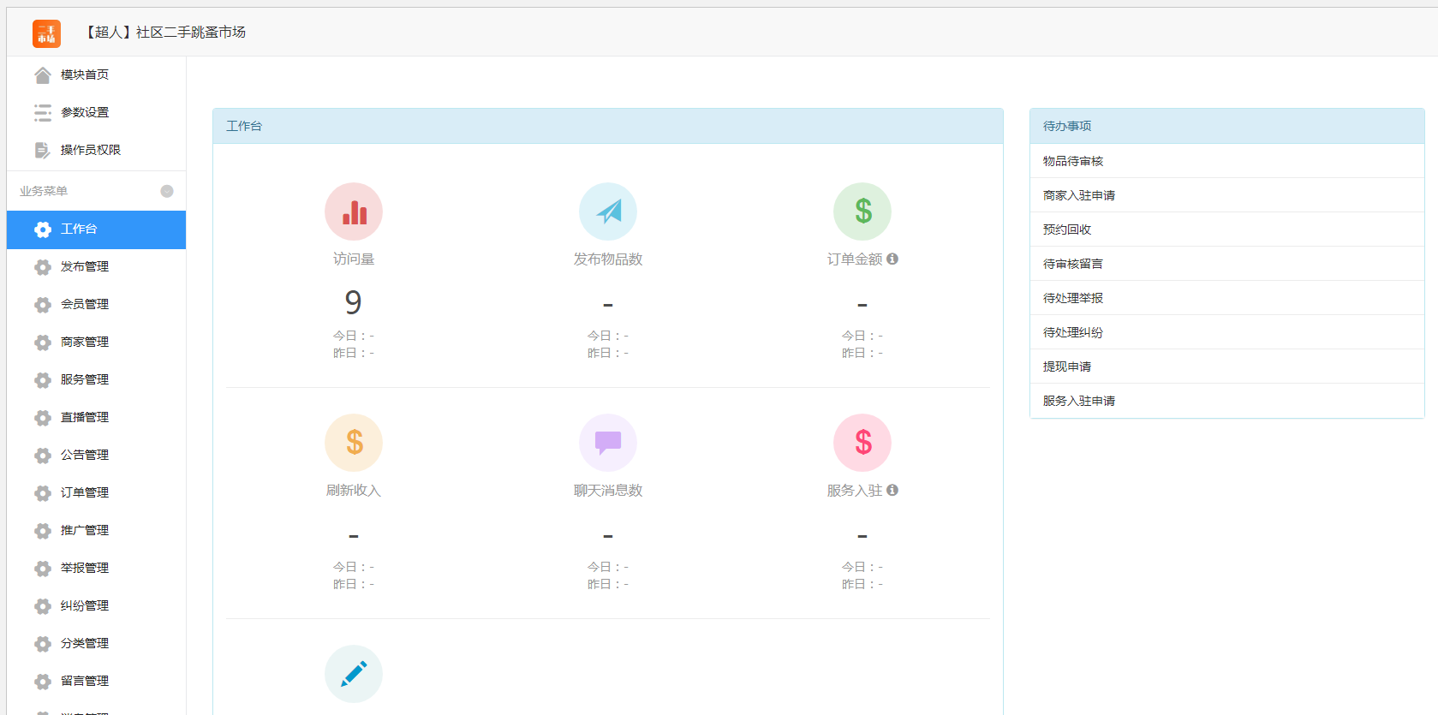1438x715 pixels.
Task: Open the 留言管理 menu item
Action: click(96, 682)
